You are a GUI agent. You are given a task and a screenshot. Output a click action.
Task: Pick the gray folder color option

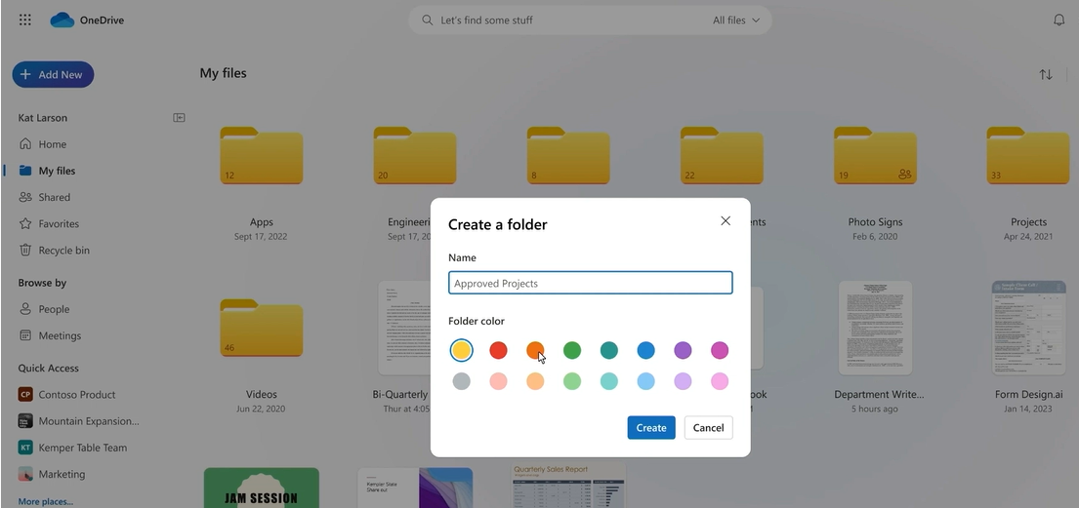click(x=462, y=381)
